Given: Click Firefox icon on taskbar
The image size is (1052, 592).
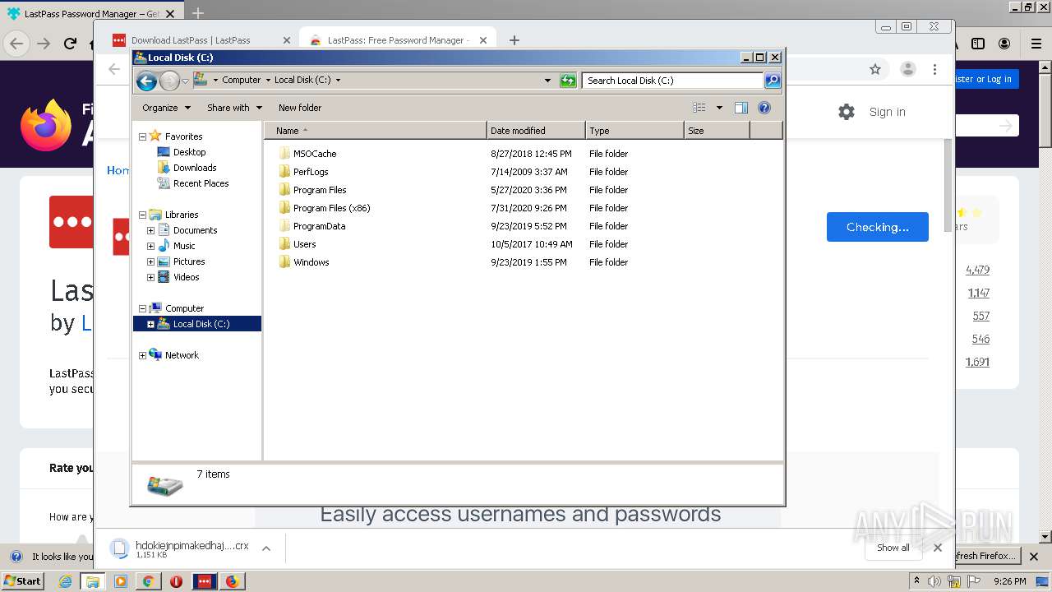Looking at the screenshot, I should (x=232, y=581).
